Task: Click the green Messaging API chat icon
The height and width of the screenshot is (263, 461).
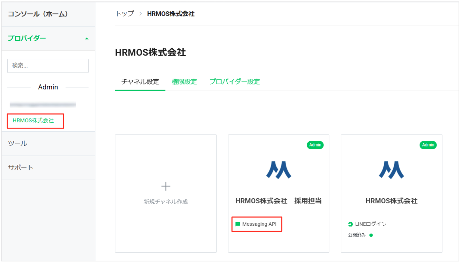Action: 237,224
